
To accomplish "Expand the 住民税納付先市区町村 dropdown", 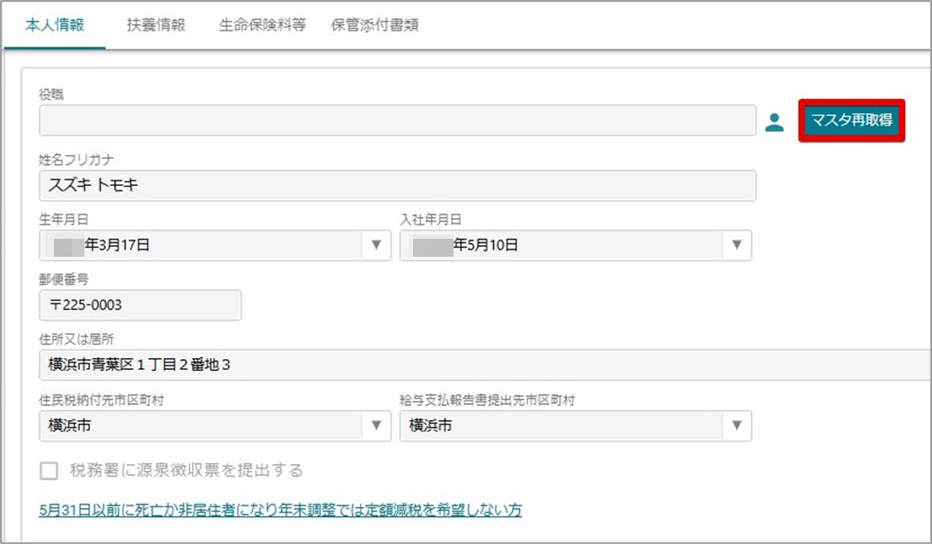I will 376,426.
